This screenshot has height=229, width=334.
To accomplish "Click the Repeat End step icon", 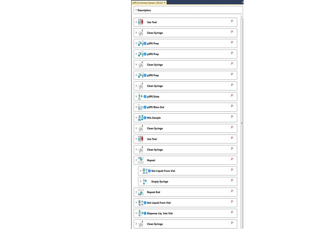I will (x=141, y=192).
